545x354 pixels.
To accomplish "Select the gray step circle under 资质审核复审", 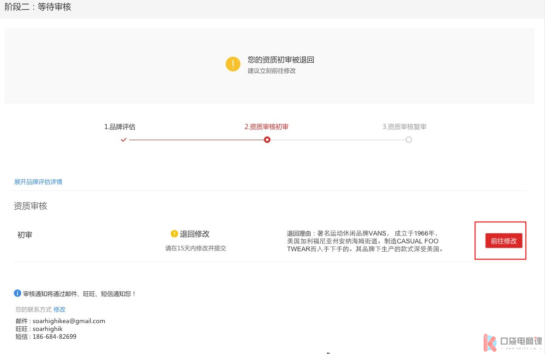I will point(408,140).
